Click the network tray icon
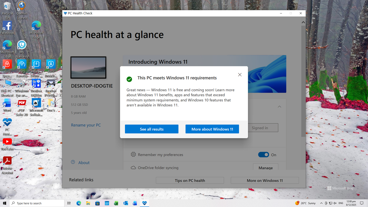Screen dimensions: 368x207 [331, 203]
